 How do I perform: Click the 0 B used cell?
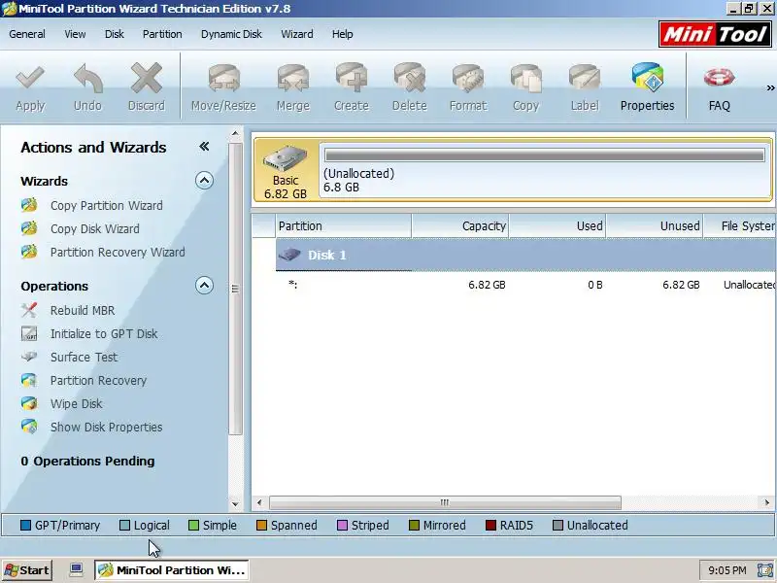(594, 285)
